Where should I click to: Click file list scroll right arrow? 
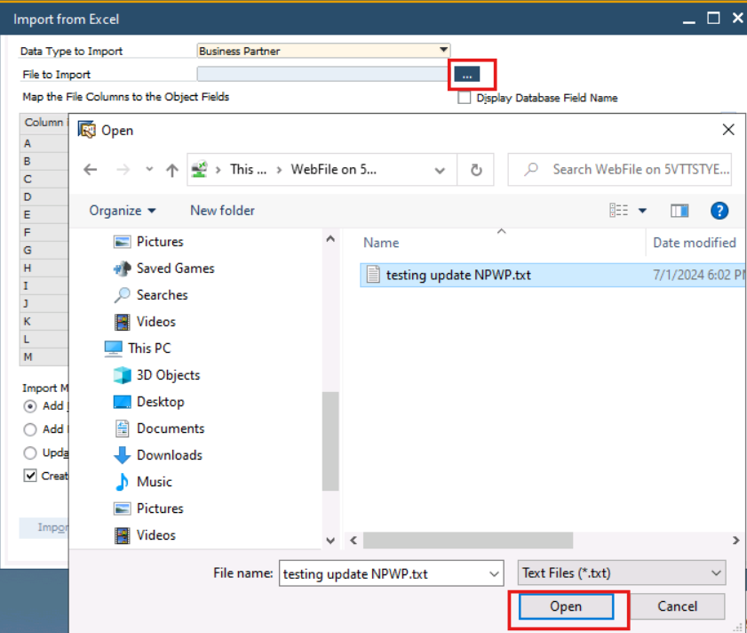(736, 541)
